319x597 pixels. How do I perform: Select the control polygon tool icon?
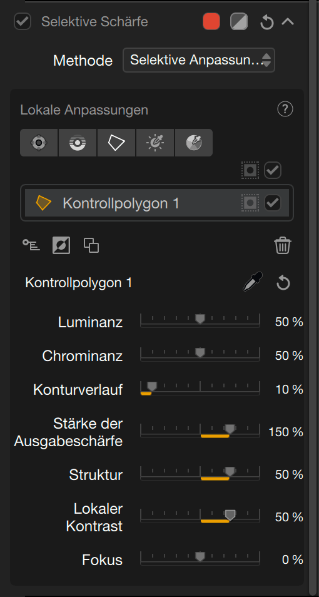click(116, 143)
